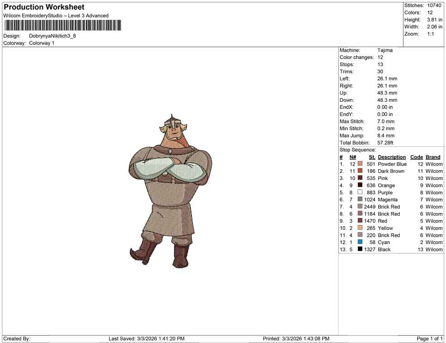The width and height of the screenshot is (446, 343).
Task: Click the Min Stitch value "0.2 mm"
Action: coord(386,128)
